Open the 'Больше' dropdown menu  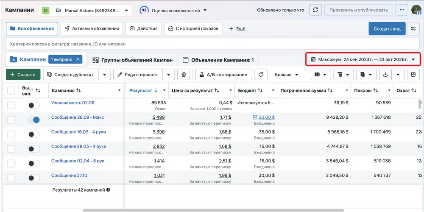pos(286,75)
